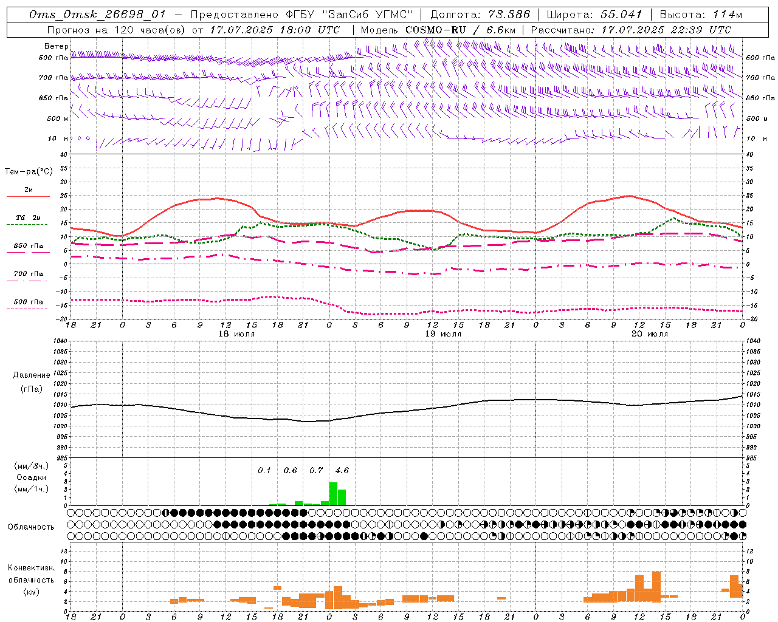Click the 'Тем-ра(°C)' axis label
Image resolution: width=778 pixels, height=622 pixels.
(29, 172)
